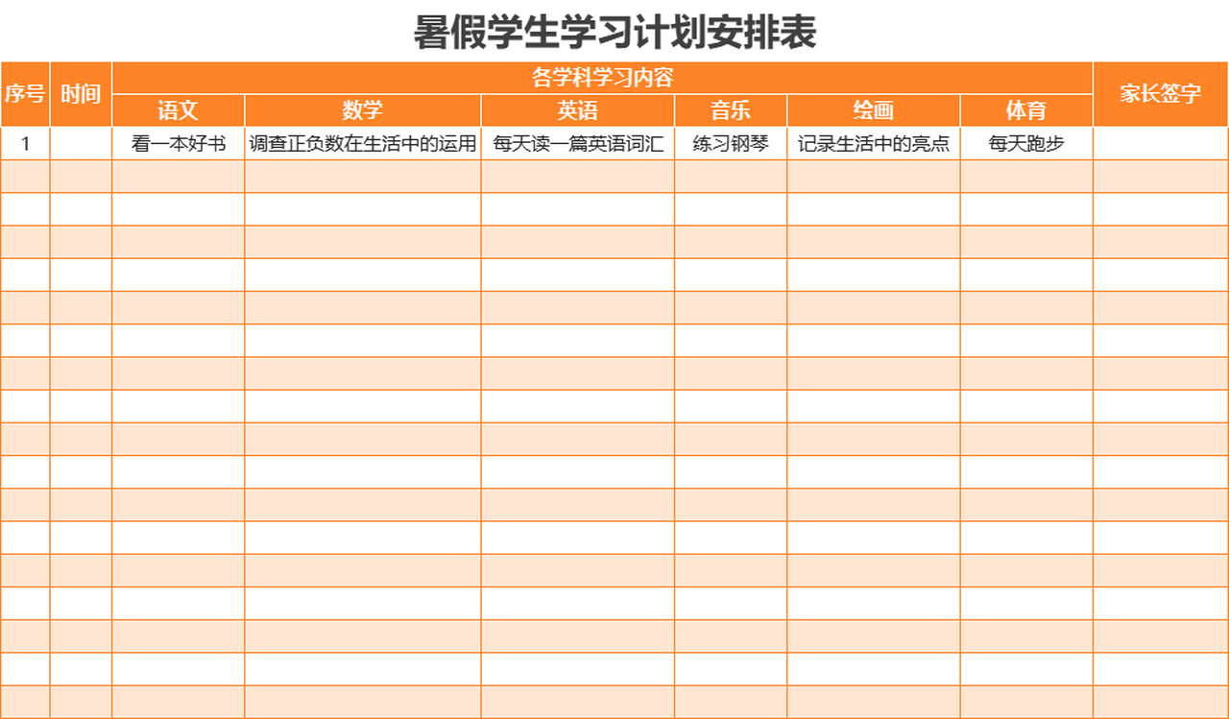This screenshot has width=1229, height=719.
Task: Click the cell 练习钢琴
Action: (x=731, y=144)
